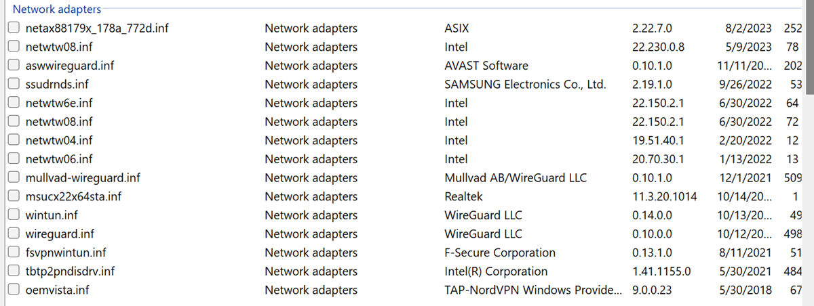This screenshot has height=306, width=814.
Task: Check the mullvad-wireguard.inf checkbox
Action: point(14,178)
